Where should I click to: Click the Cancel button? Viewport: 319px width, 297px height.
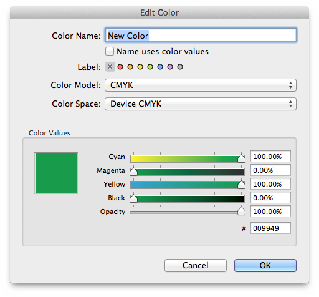click(196, 265)
